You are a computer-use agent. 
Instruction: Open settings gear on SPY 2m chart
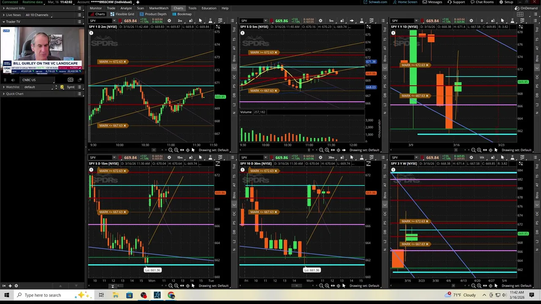[169, 21]
